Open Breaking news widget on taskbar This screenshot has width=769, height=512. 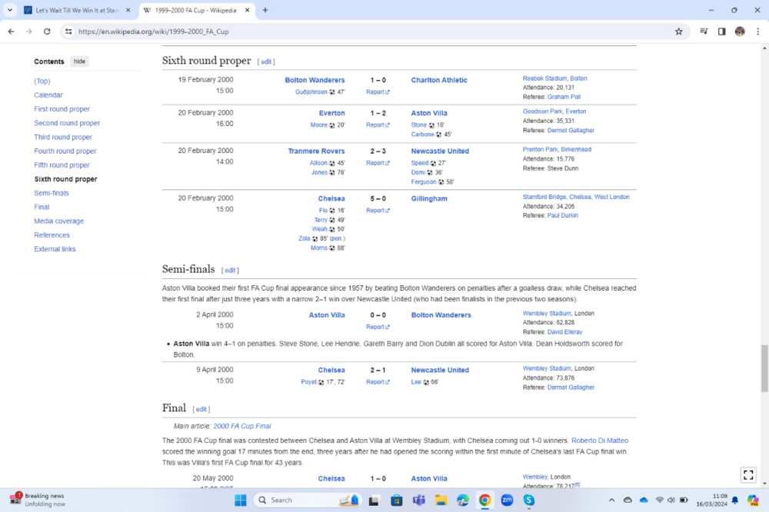37,500
